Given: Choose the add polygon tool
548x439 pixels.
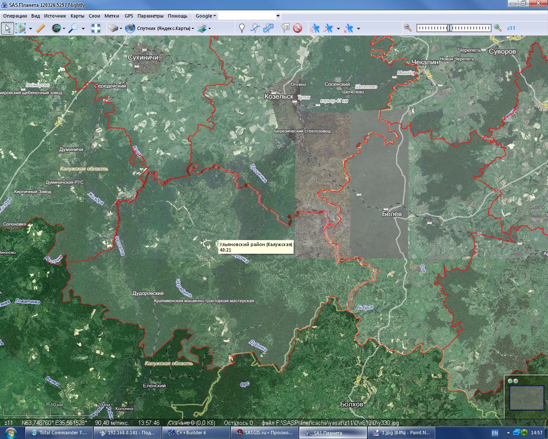Looking at the screenshot, I should (x=268, y=28).
